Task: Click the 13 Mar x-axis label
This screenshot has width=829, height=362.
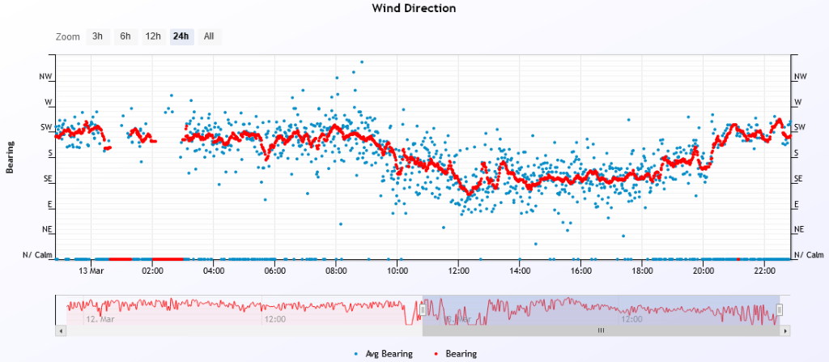Action: 91,270
